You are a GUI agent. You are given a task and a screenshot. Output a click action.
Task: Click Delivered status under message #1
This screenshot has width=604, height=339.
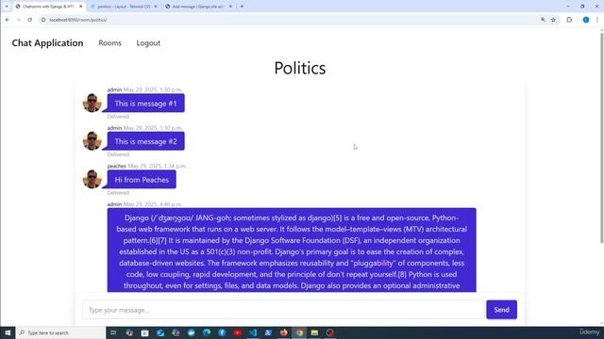click(118, 116)
